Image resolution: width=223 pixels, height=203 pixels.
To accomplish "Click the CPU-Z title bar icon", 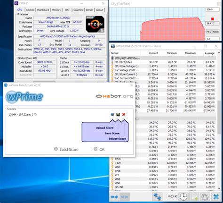I will 16,3.
